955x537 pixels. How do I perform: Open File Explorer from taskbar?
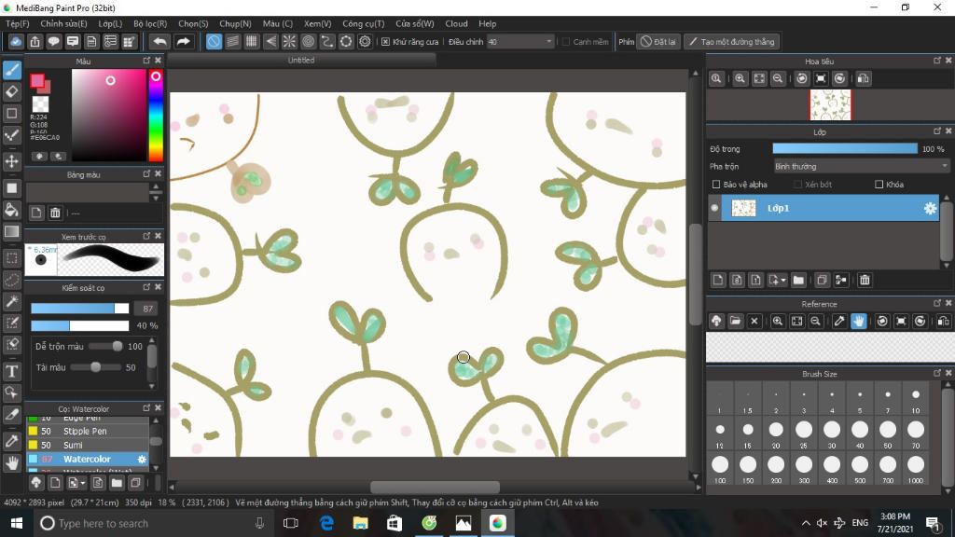click(x=361, y=523)
